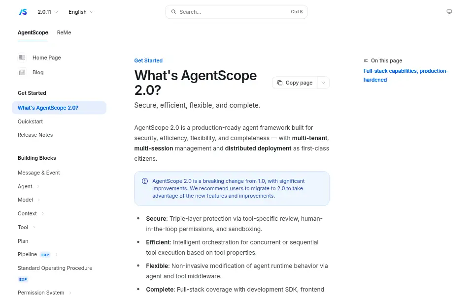The width and height of the screenshot is (473, 295).
Task: Click the Get Started sidebar heading
Action: [x=32, y=93]
